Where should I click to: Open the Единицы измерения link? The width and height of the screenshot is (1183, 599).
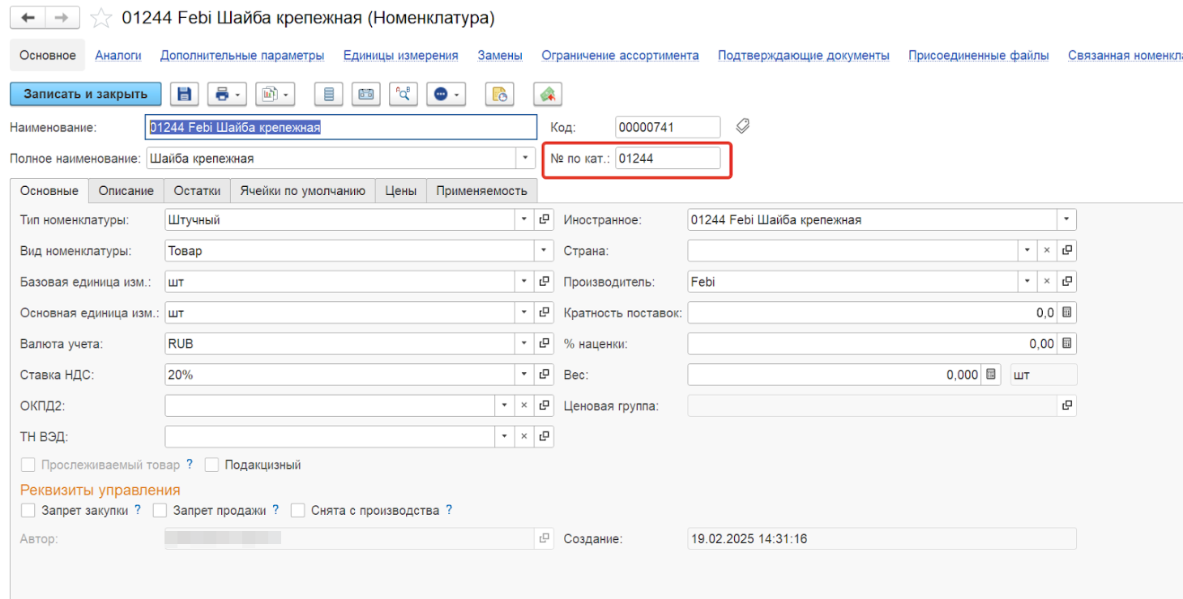[x=400, y=55]
